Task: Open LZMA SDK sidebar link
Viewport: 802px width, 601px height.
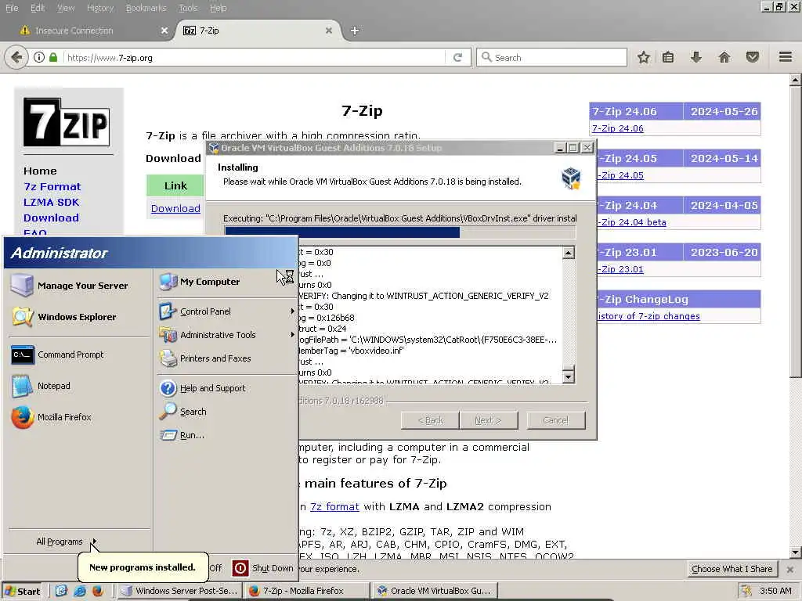Action: tap(51, 202)
